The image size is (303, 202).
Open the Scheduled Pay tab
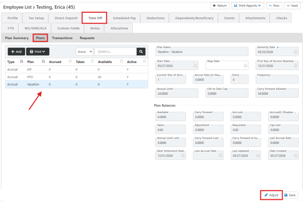pyautogui.click(x=124, y=18)
